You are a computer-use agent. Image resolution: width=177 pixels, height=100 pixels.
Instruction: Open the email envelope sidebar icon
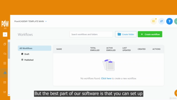[5, 82]
